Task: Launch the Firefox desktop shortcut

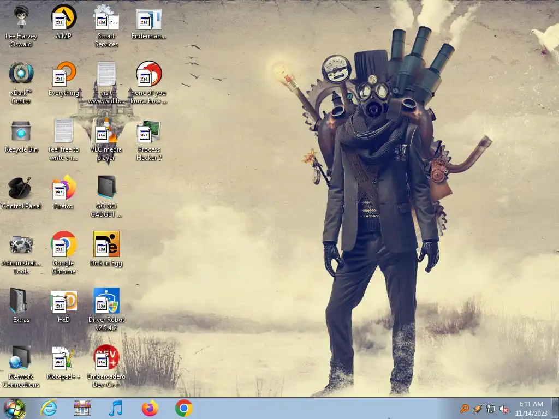Action: coord(63,193)
